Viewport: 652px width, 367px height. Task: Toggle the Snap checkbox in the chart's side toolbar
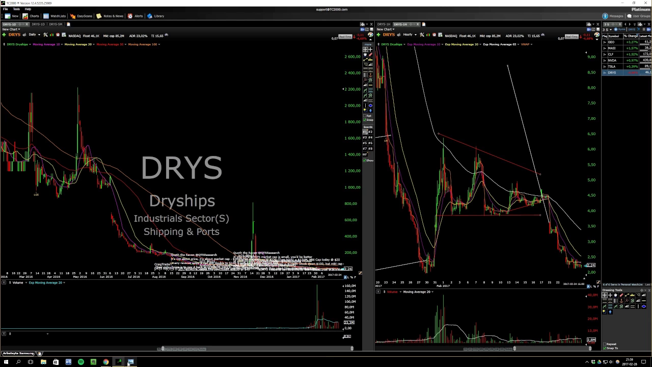[x=365, y=120]
